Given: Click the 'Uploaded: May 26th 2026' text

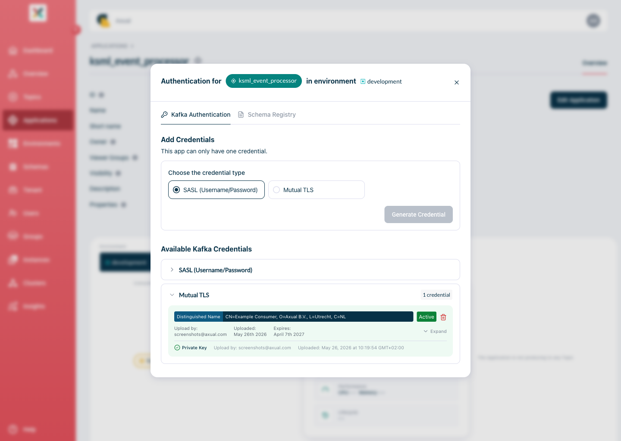Looking at the screenshot, I should (x=250, y=331).
